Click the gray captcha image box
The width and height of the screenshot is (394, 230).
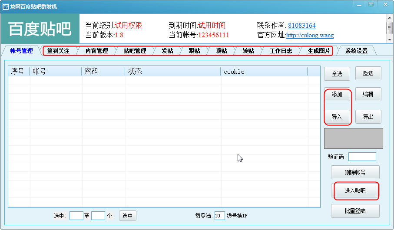pyautogui.click(x=354, y=138)
